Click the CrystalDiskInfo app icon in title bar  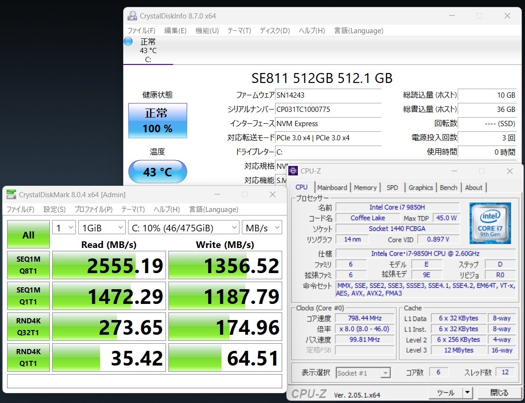[132, 16]
